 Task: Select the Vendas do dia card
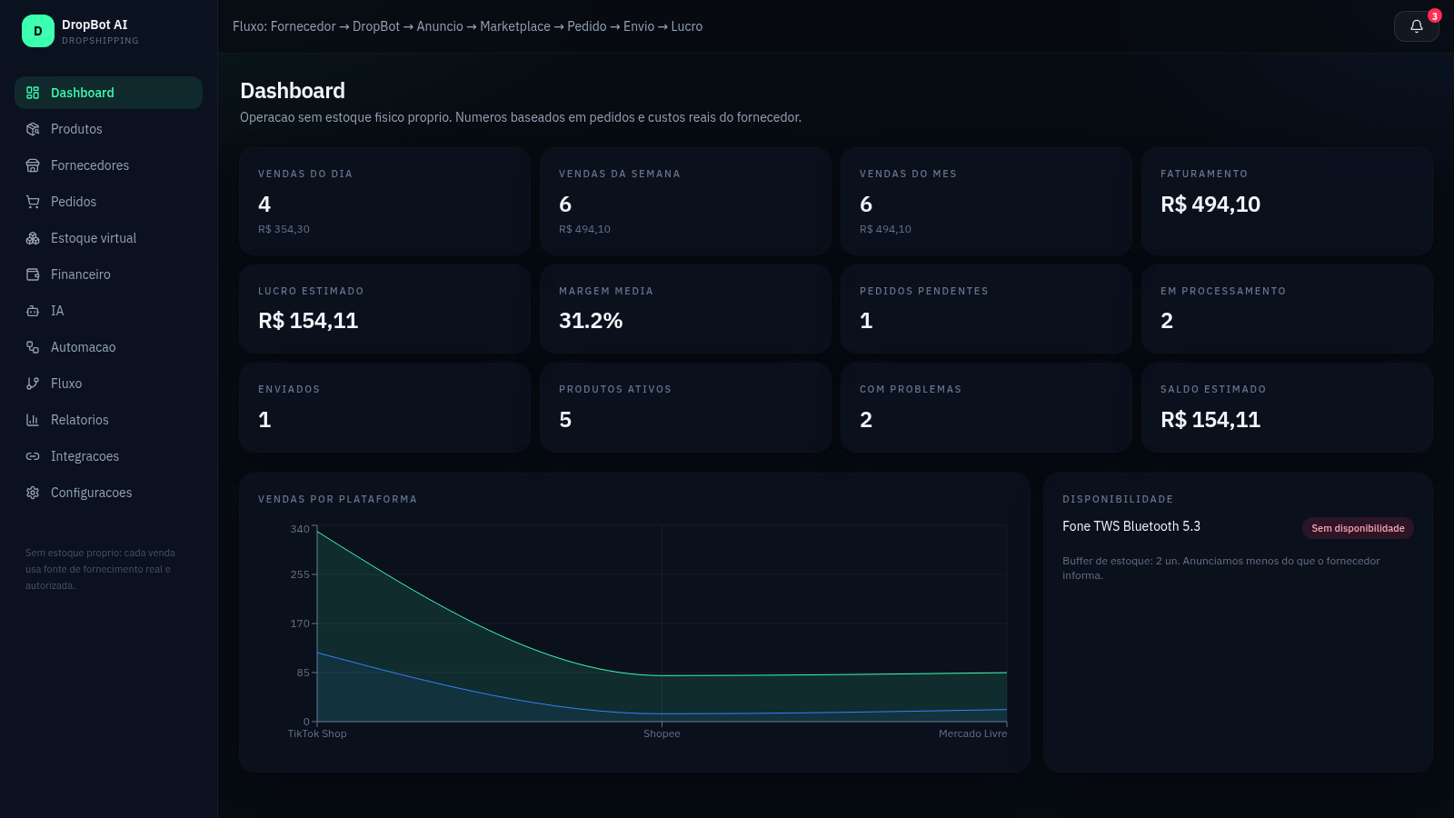click(x=384, y=201)
